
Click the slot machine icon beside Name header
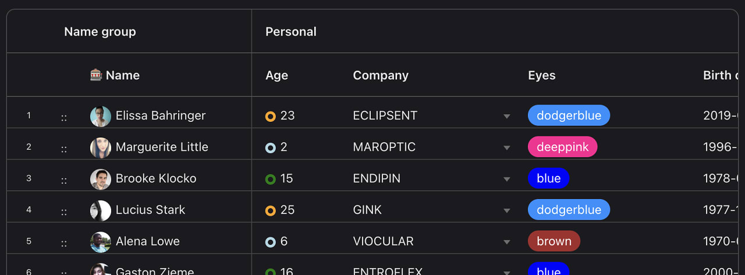click(96, 75)
